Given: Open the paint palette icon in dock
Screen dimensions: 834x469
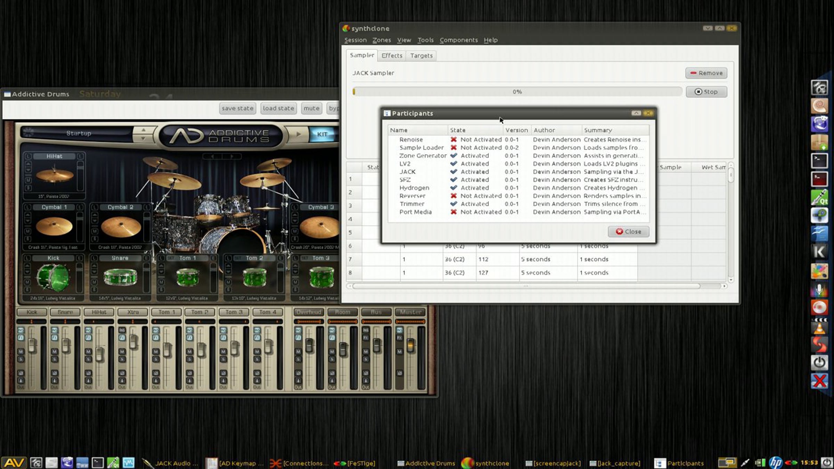Looking at the screenshot, I should click(x=819, y=271).
